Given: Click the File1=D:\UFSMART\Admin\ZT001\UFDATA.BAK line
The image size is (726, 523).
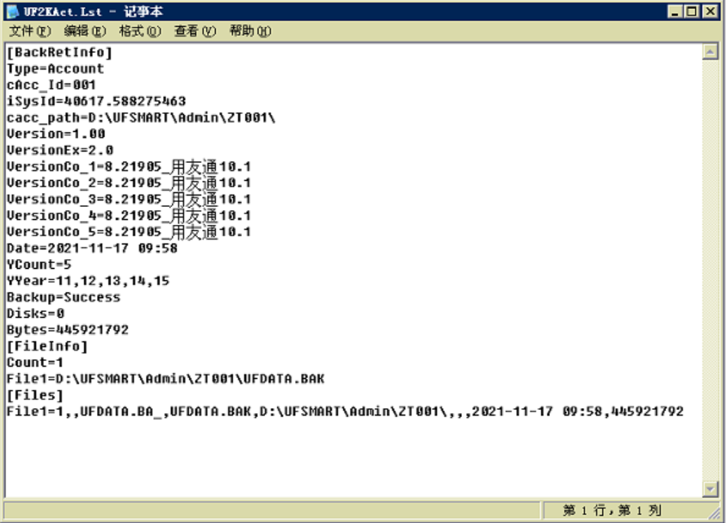Looking at the screenshot, I should [165, 379].
